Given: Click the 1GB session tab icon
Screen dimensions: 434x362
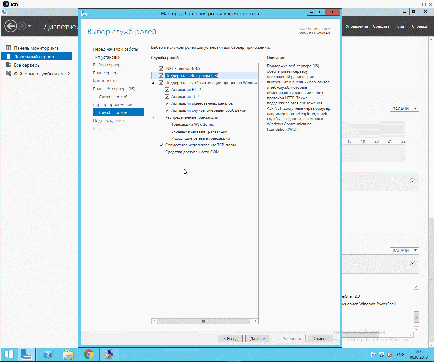Looking at the screenshot, I should tap(6, 4).
